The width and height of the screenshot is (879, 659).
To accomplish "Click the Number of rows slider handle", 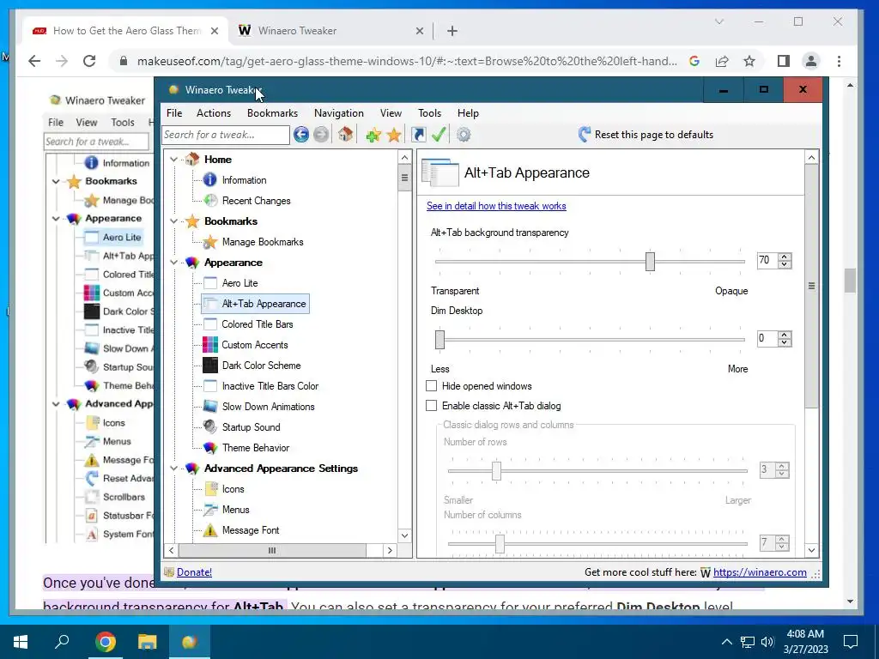I will pyautogui.click(x=496, y=471).
